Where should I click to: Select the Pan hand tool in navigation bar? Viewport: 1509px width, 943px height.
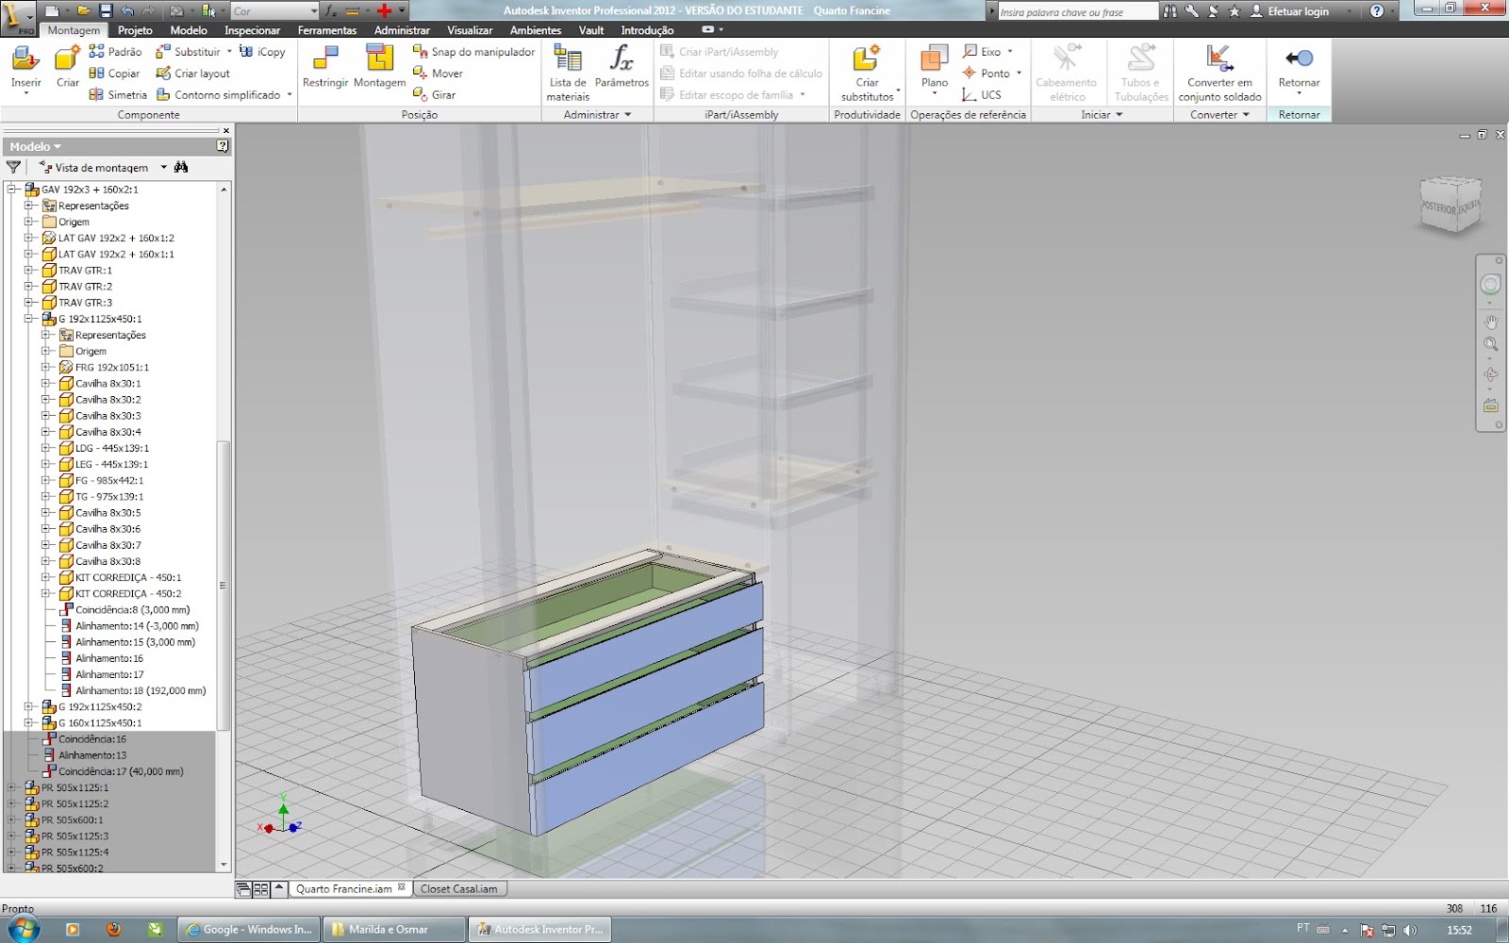click(x=1491, y=322)
